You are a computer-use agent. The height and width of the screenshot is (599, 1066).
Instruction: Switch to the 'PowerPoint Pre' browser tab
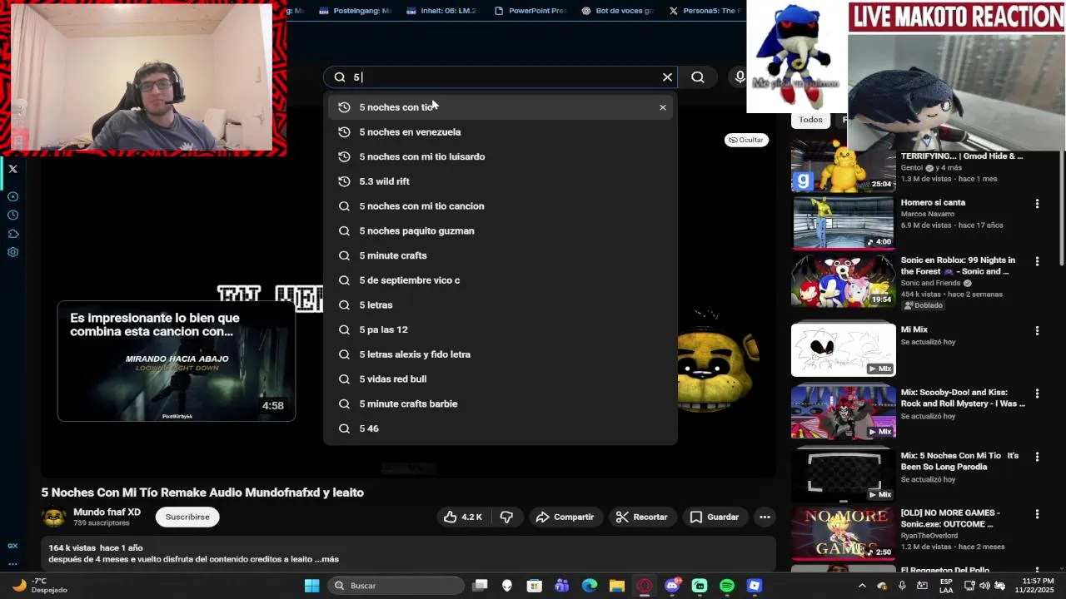pyautogui.click(x=530, y=11)
